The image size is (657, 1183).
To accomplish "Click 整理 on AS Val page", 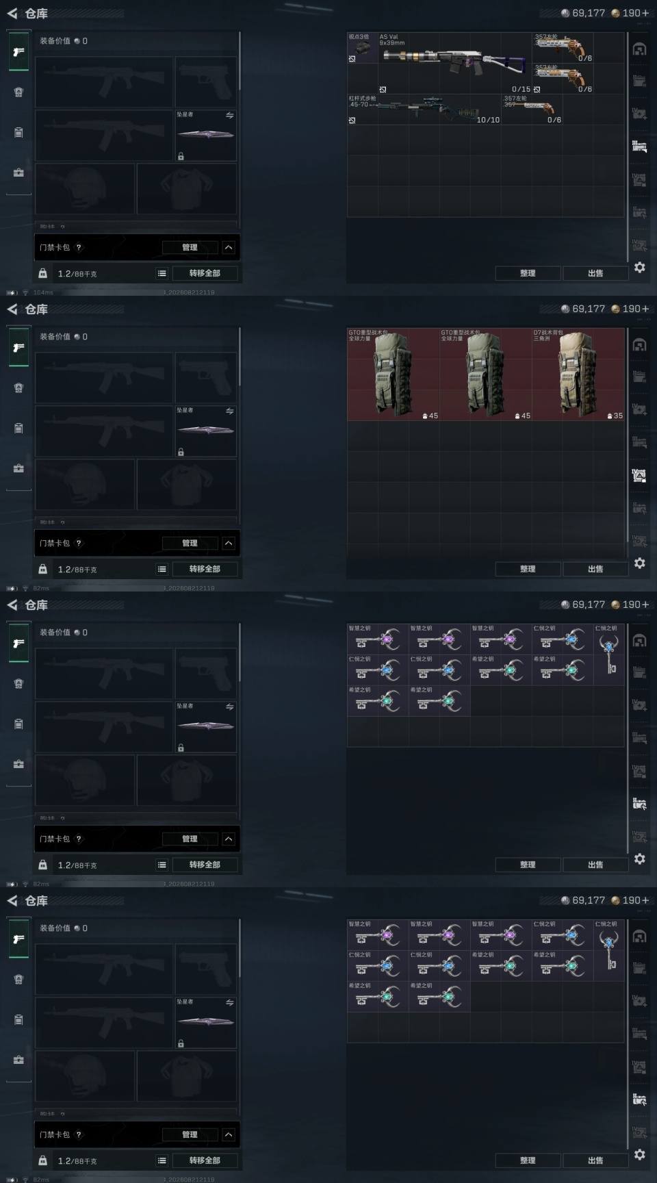I will tap(528, 273).
